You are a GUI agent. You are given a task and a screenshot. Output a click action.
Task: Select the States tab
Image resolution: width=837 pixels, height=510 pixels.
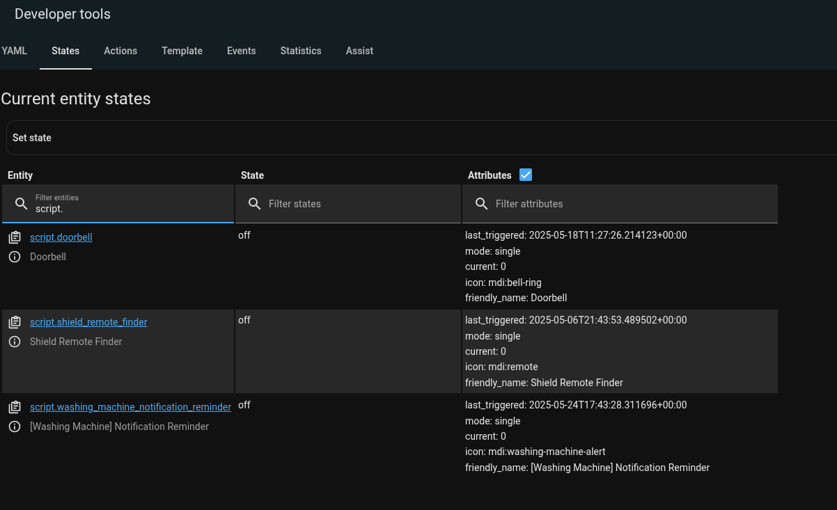pos(65,51)
